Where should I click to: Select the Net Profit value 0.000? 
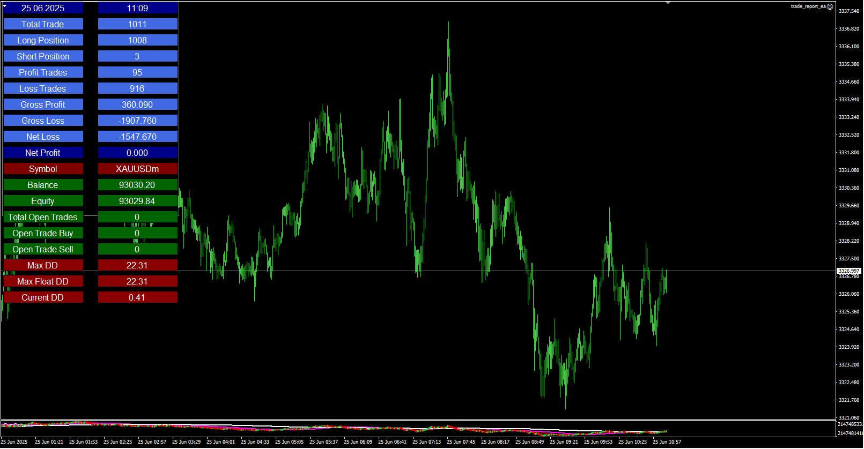pyautogui.click(x=137, y=153)
